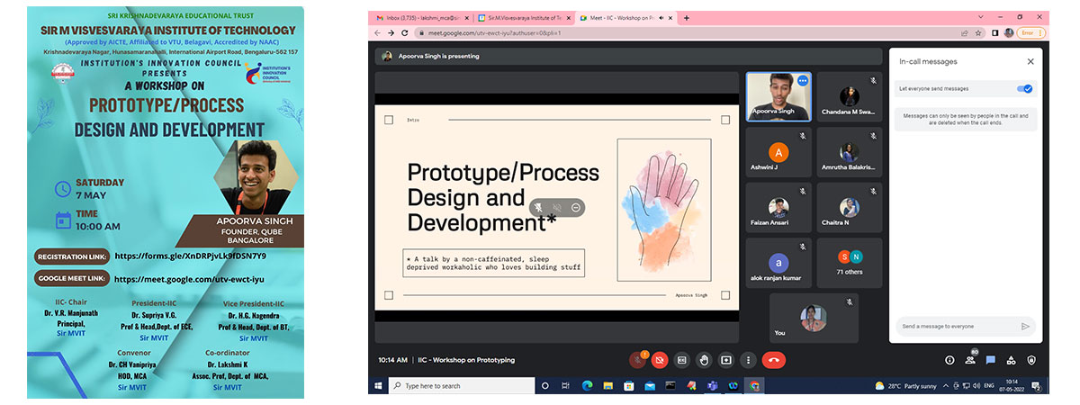The width and height of the screenshot is (1080, 405).
Task: Click the Google Meet link on poster
Action: [x=189, y=279]
